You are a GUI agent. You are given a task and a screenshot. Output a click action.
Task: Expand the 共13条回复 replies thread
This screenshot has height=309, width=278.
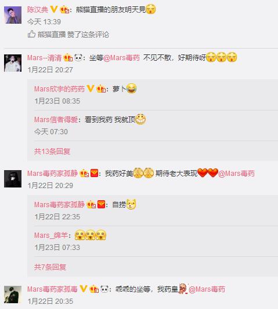(52, 152)
